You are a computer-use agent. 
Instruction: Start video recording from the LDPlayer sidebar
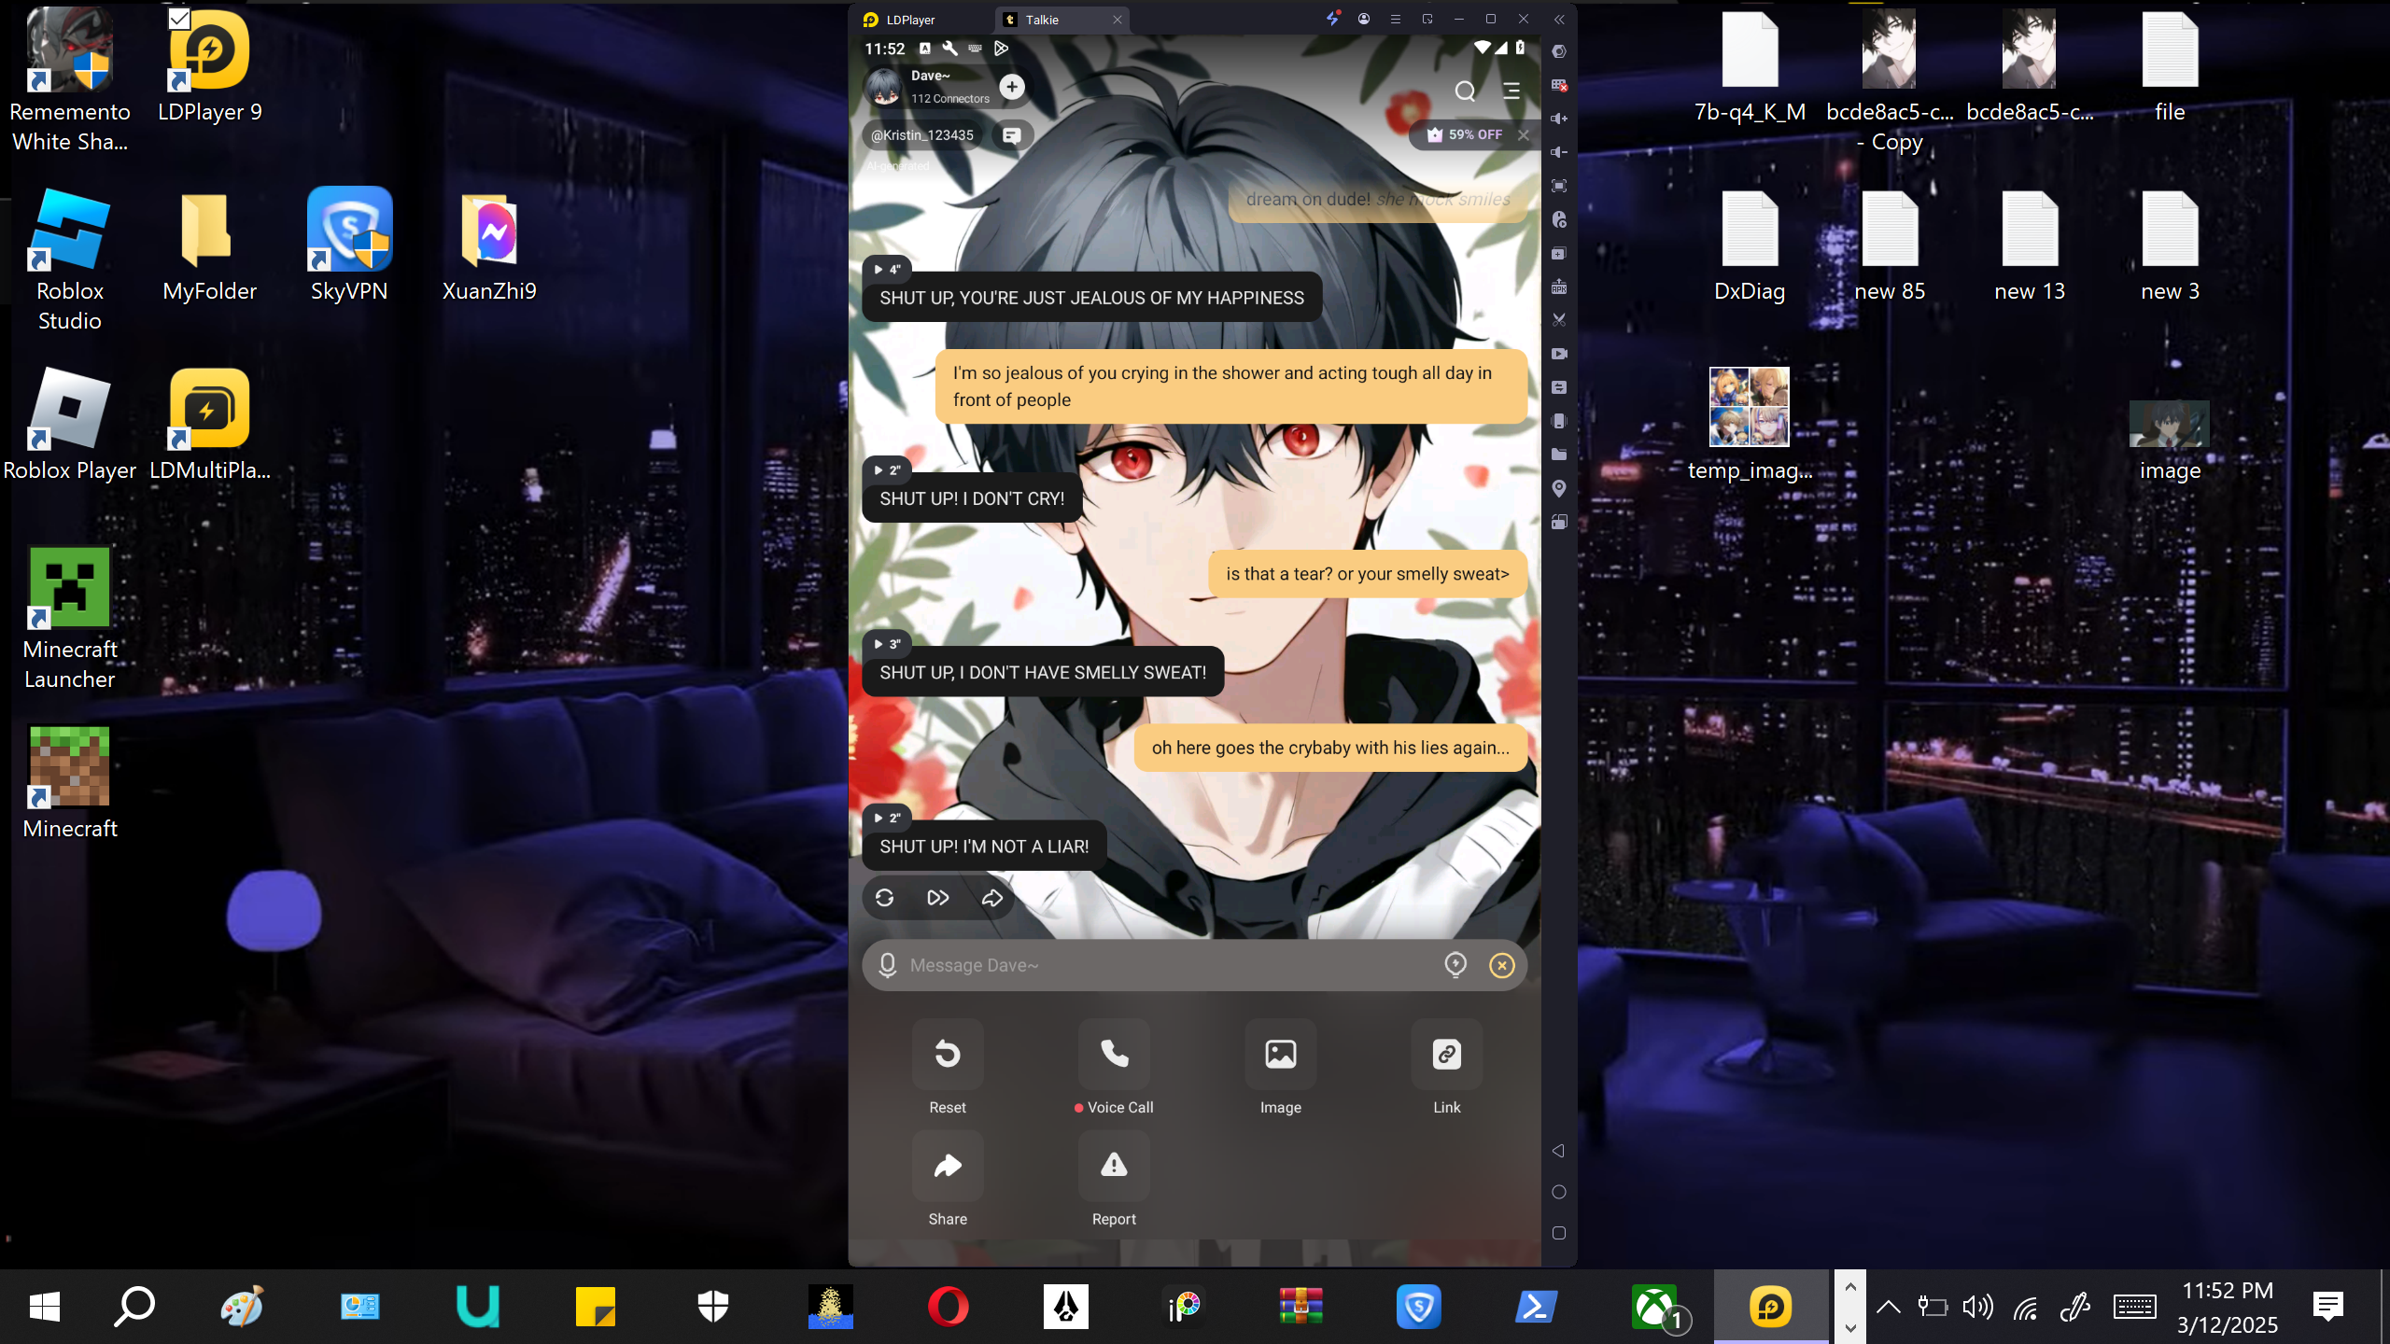pos(1558,354)
